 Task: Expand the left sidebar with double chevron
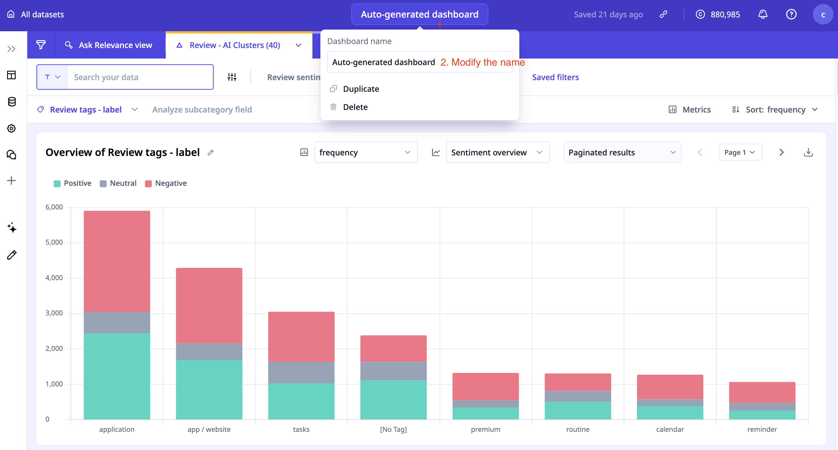click(x=11, y=49)
